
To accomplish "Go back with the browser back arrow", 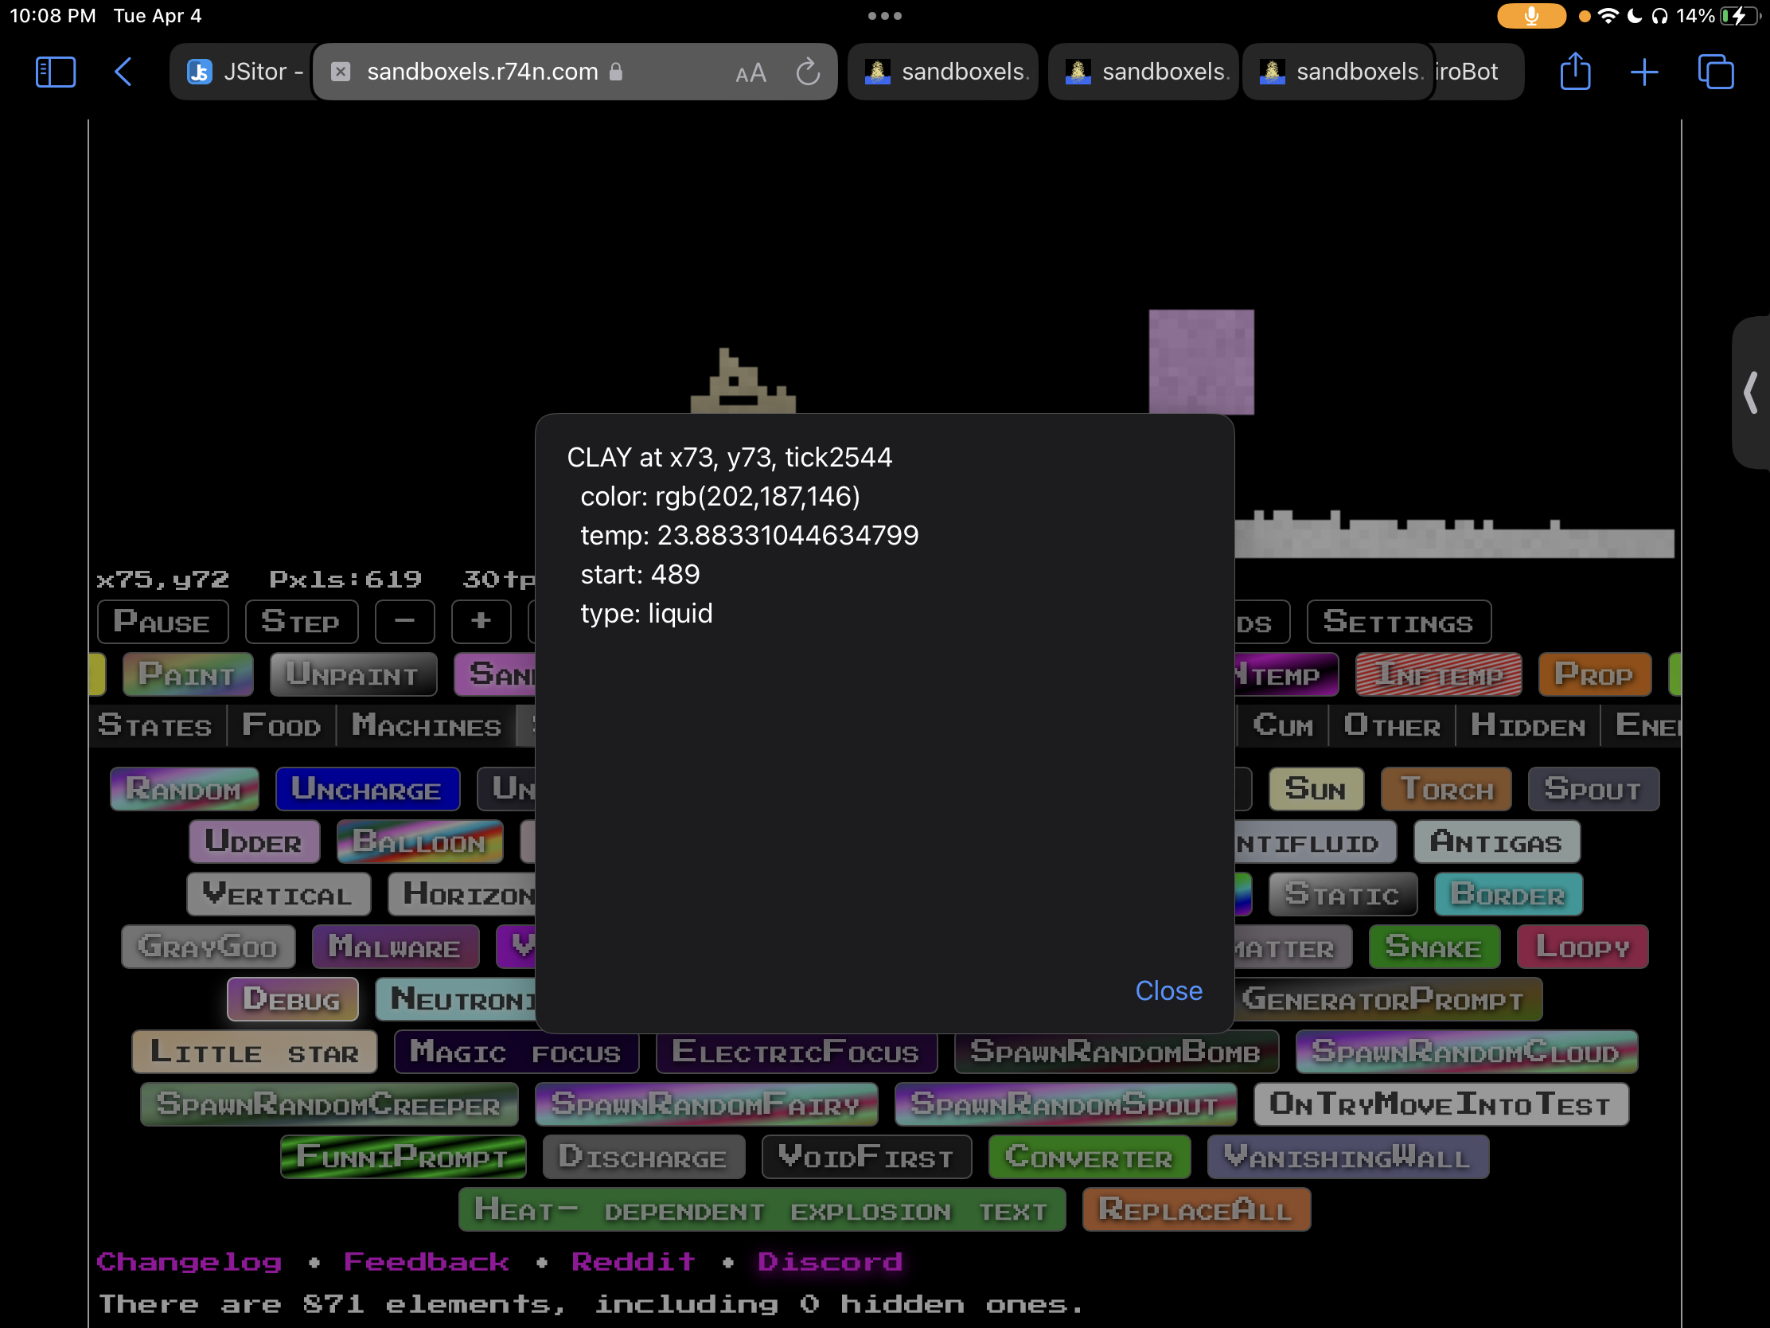I will click(x=123, y=72).
